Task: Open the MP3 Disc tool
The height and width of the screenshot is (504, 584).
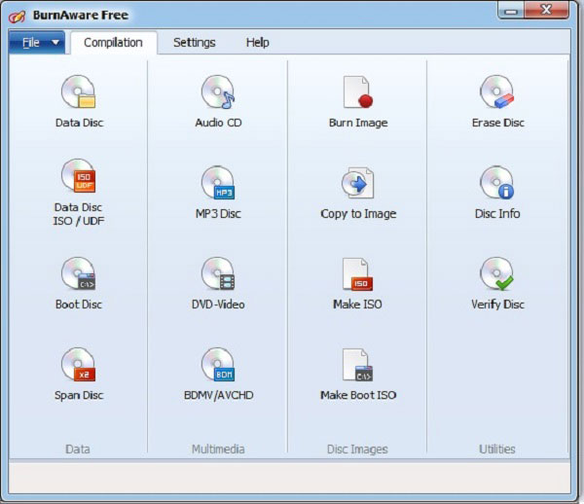Action: pyautogui.click(x=218, y=192)
